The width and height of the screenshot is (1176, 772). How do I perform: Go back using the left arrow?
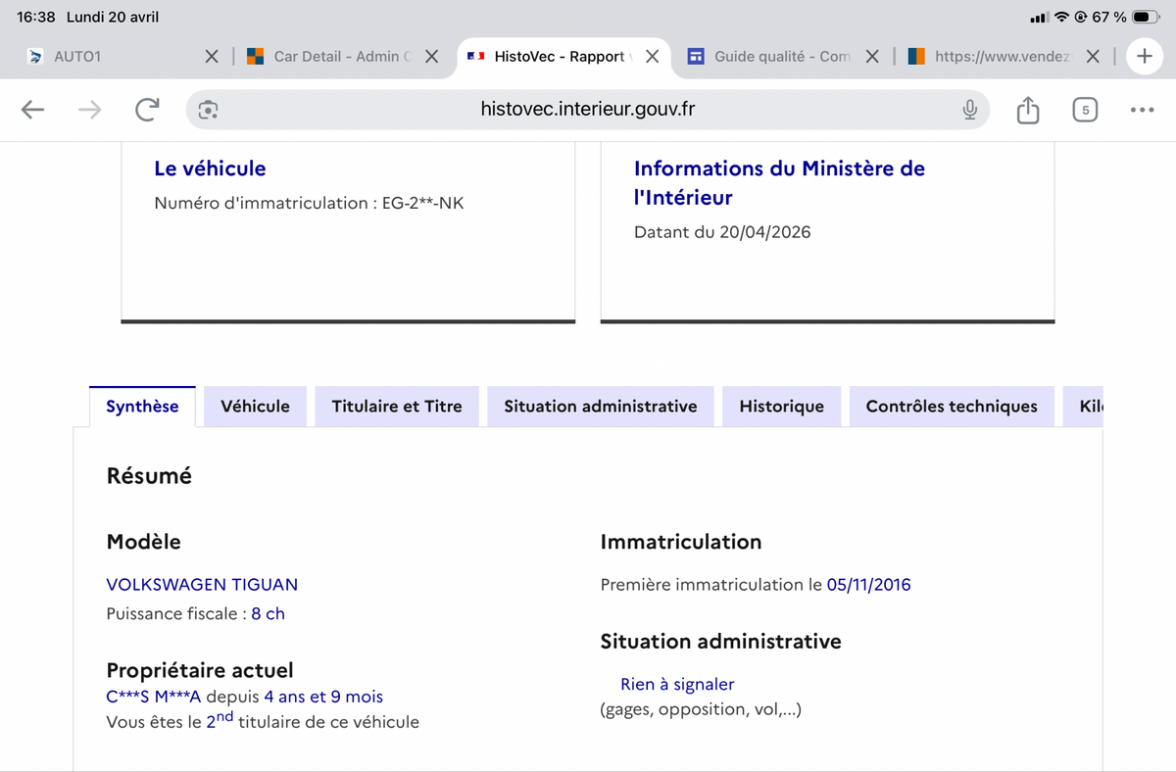coord(33,110)
